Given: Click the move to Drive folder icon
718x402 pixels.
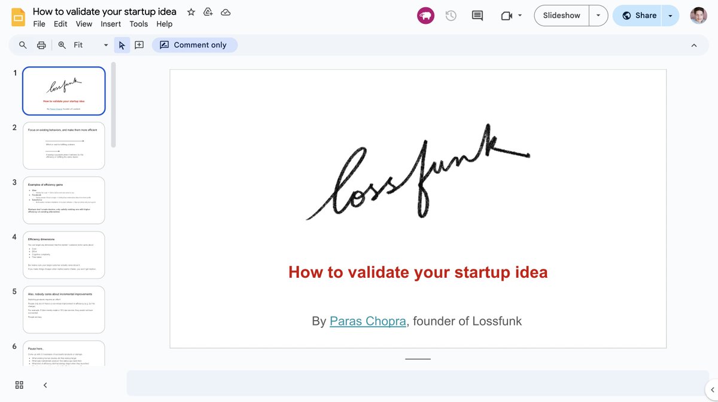Looking at the screenshot, I should point(208,12).
